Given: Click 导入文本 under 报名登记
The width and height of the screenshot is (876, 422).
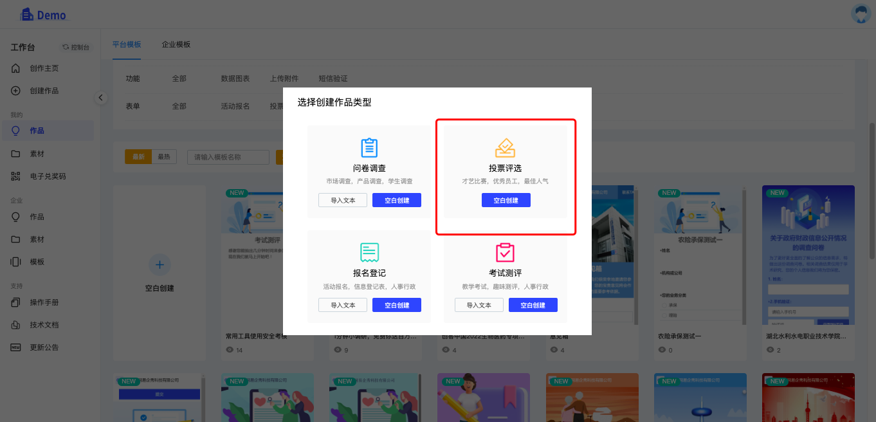Looking at the screenshot, I should point(343,305).
